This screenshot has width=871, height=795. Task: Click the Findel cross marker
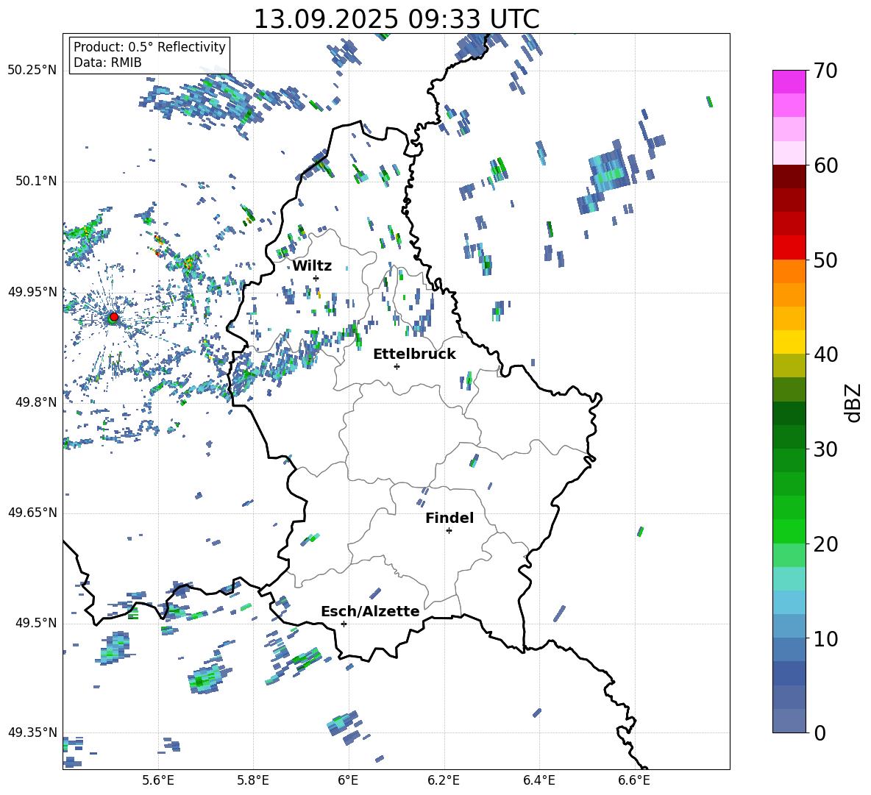tap(449, 531)
